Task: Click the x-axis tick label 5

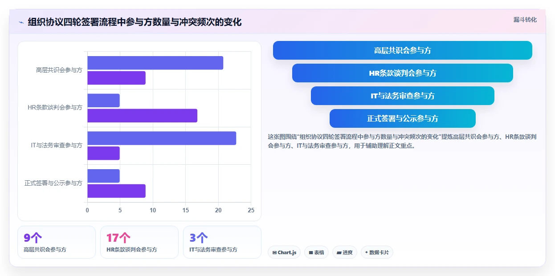Action: (120, 210)
